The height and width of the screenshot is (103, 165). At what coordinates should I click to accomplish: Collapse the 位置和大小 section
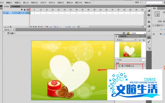(x=153, y=25)
